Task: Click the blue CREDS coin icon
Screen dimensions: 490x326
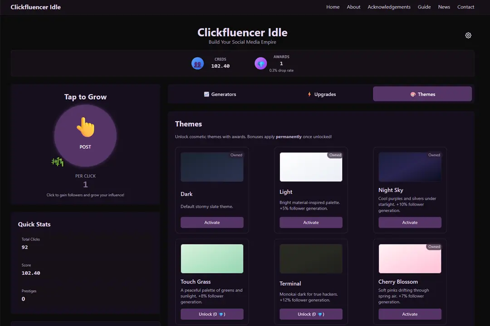Action: pos(197,63)
